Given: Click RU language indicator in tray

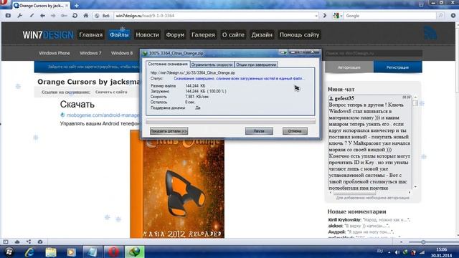Looking at the screenshot, I should coord(379,252).
